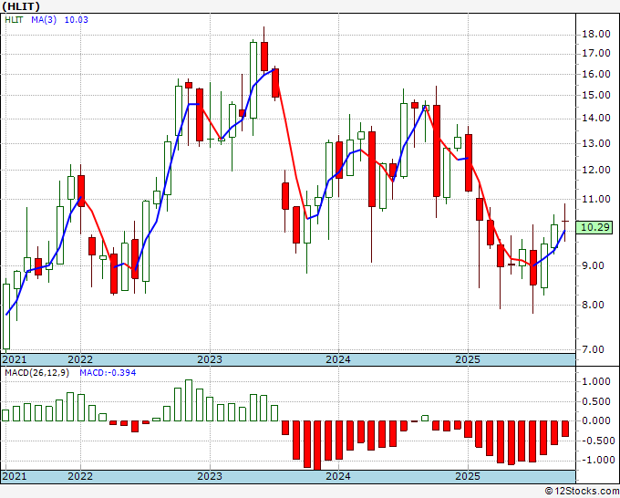This screenshot has width=620, height=498.
Task: Click the MA value 10.03
Action: [x=77, y=20]
